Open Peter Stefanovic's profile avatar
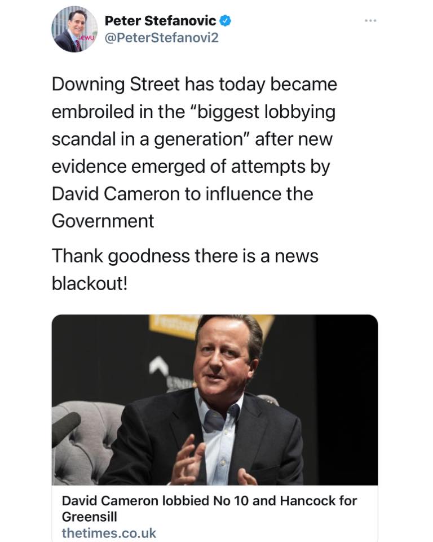Image resolution: width=433 pixels, height=542 pixels. [x=75, y=30]
